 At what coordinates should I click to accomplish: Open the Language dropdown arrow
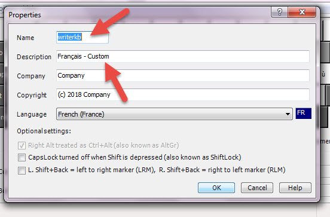point(288,114)
